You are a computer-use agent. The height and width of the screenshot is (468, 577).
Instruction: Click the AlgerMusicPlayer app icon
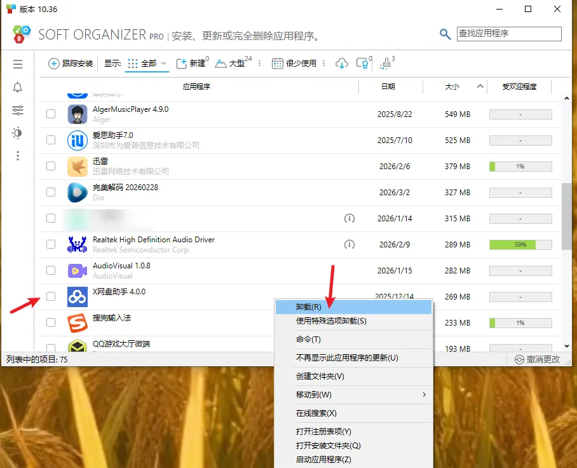(x=78, y=114)
